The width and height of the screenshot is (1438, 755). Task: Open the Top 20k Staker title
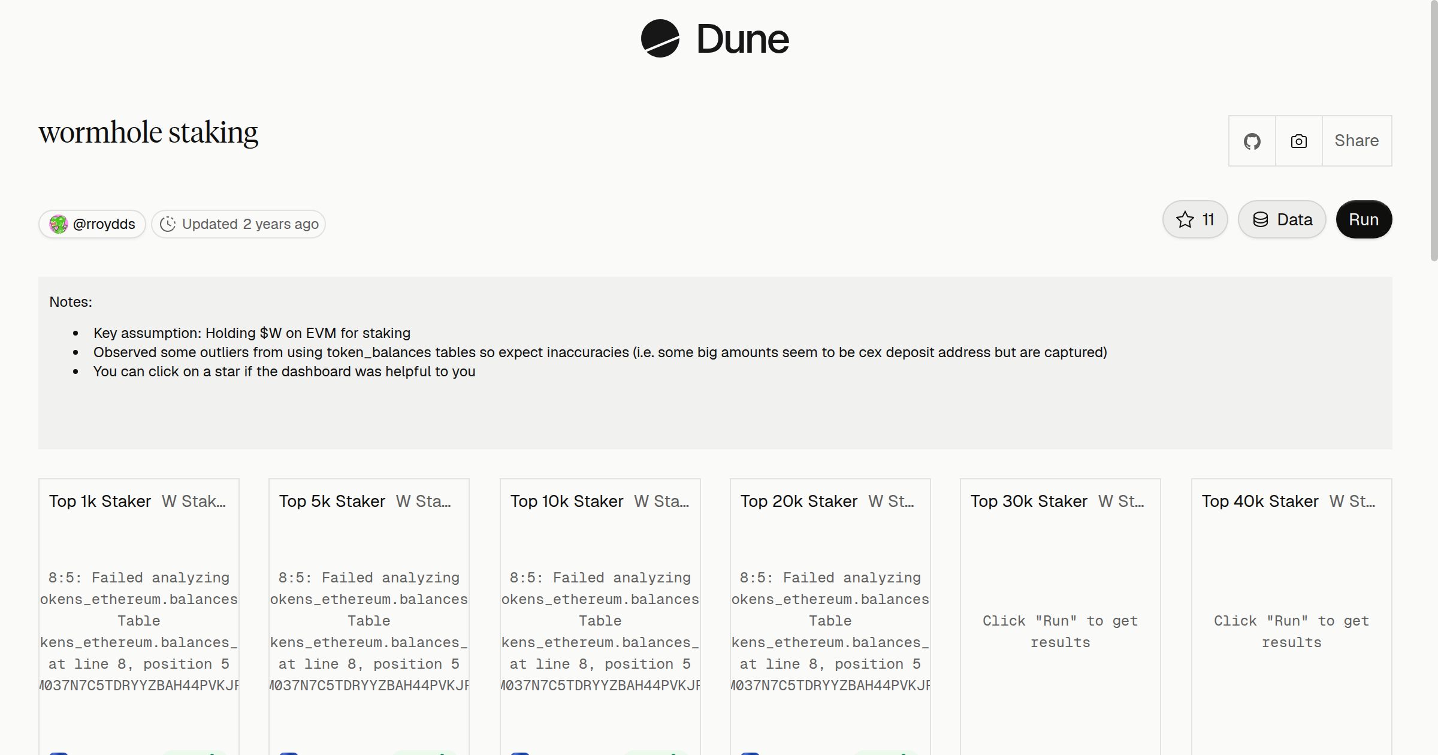(799, 501)
